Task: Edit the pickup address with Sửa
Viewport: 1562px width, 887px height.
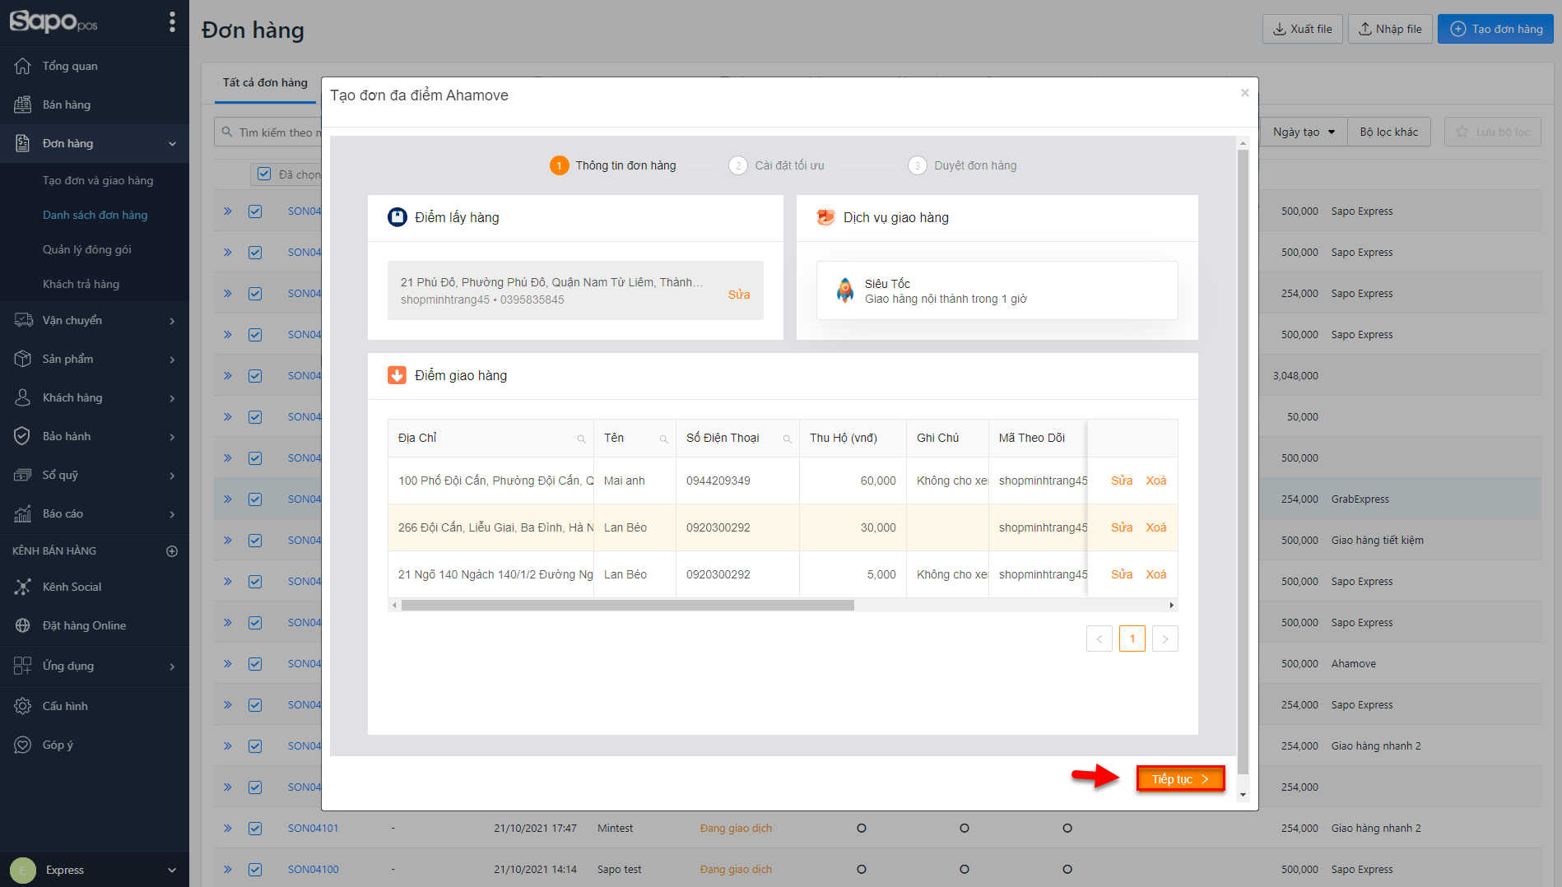Action: click(x=739, y=295)
